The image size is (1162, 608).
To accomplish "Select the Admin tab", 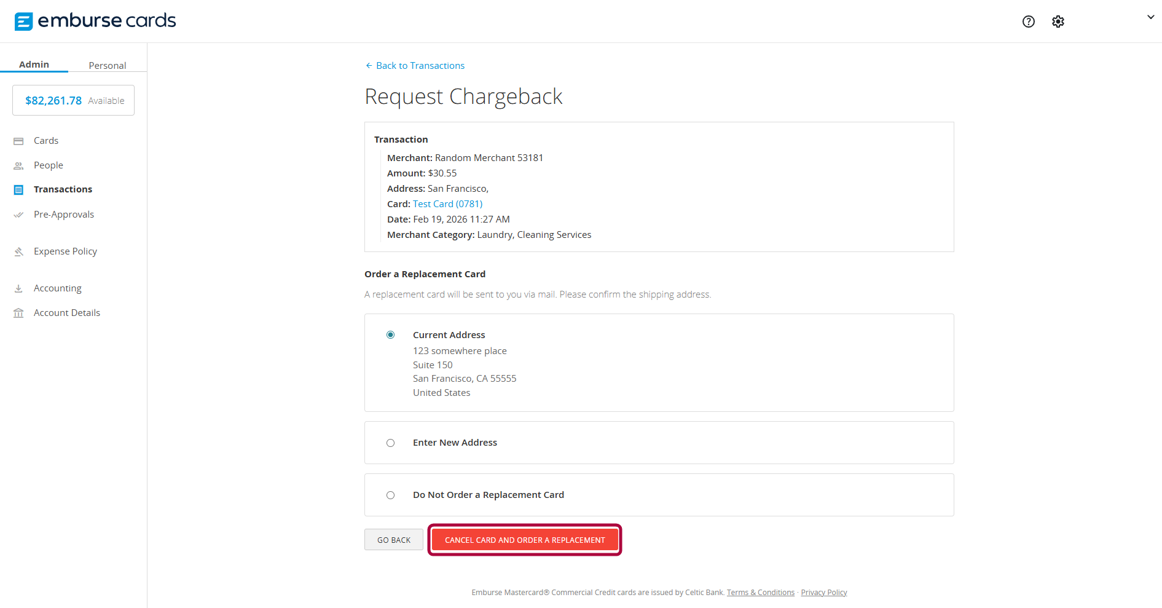I will coord(34,64).
